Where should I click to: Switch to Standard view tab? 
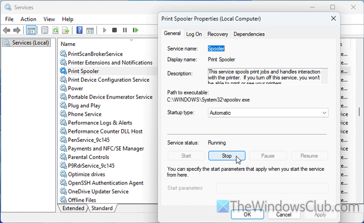point(102,208)
